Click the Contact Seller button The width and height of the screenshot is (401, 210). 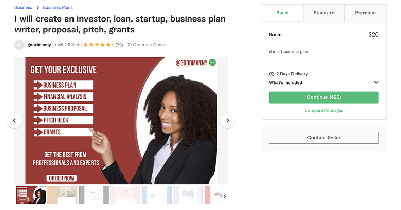[324, 138]
